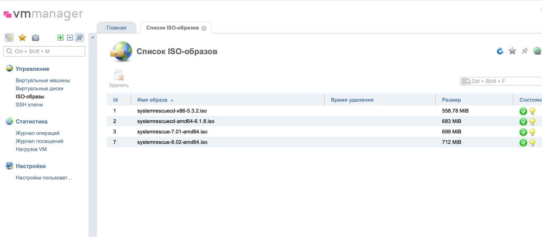Add page to favorites with star icon

pos(512,51)
